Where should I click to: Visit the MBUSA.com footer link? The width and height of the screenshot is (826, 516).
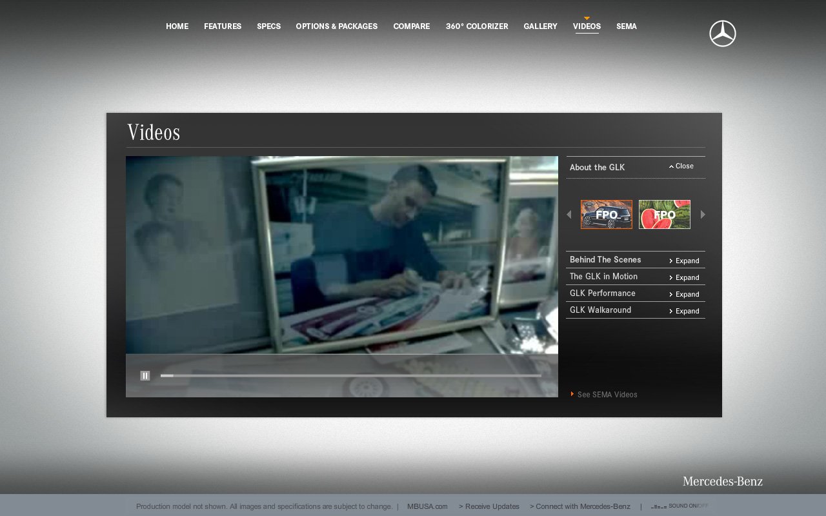click(x=427, y=506)
